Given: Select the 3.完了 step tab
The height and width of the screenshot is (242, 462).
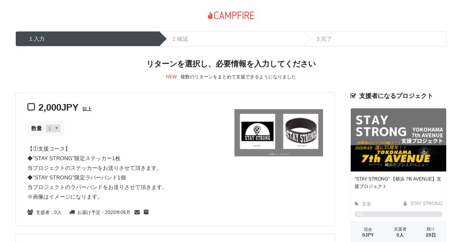Looking at the screenshot, I should (x=375, y=39).
